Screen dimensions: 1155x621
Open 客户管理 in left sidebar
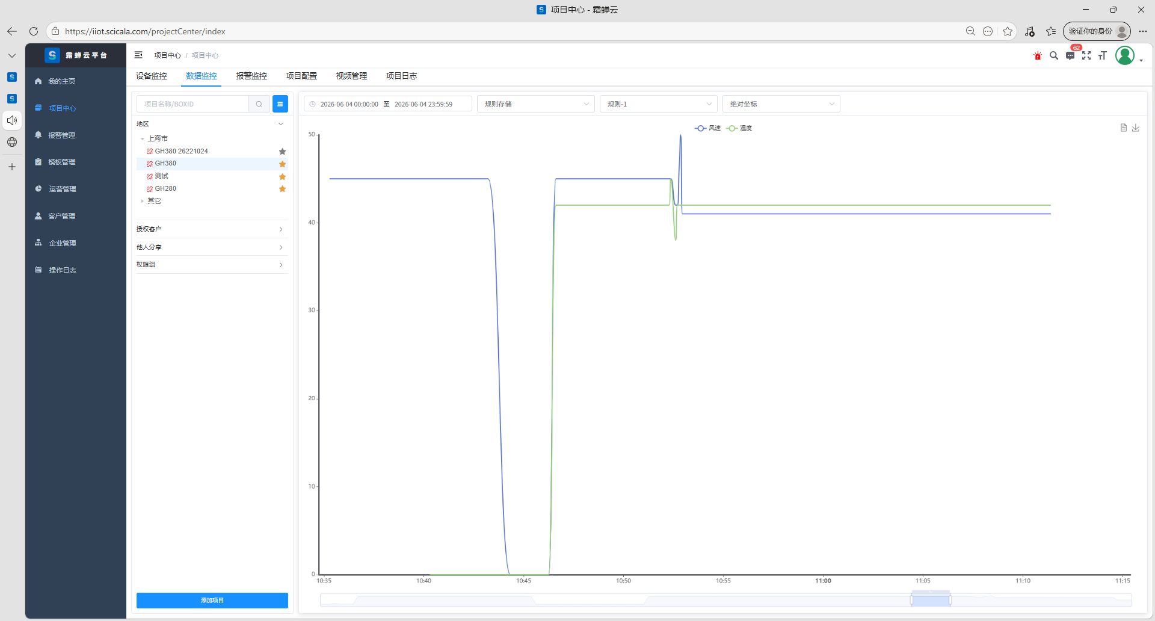pyautogui.click(x=76, y=216)
